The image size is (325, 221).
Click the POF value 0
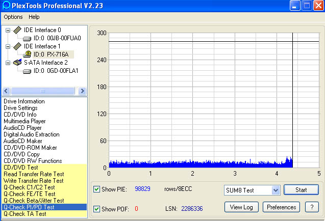pos(136,209)
